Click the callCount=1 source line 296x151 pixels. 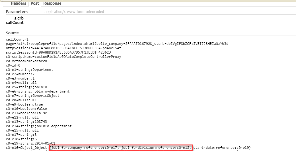coord(17,39)
